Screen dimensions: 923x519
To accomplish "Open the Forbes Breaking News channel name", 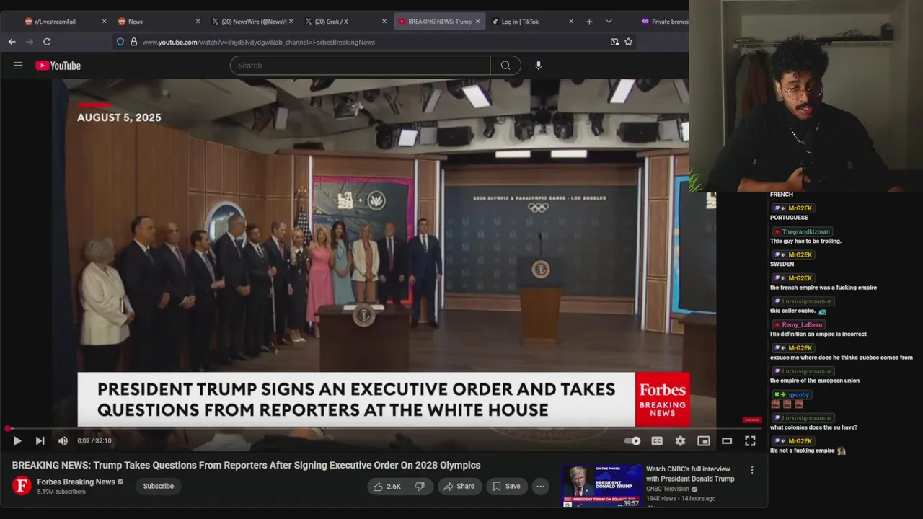I will tap(76, 482).
